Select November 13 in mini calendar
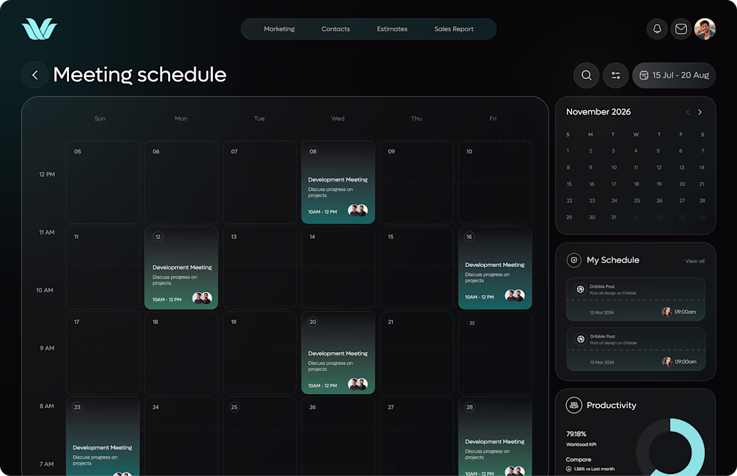 click(681, 167)
